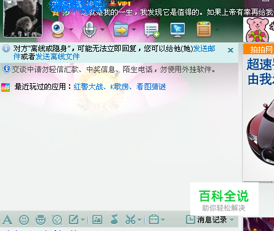Screen dimensions: 274x231
Task: Open font settings with the A icon
Action: pyautogui.click(x=7, y=220)
